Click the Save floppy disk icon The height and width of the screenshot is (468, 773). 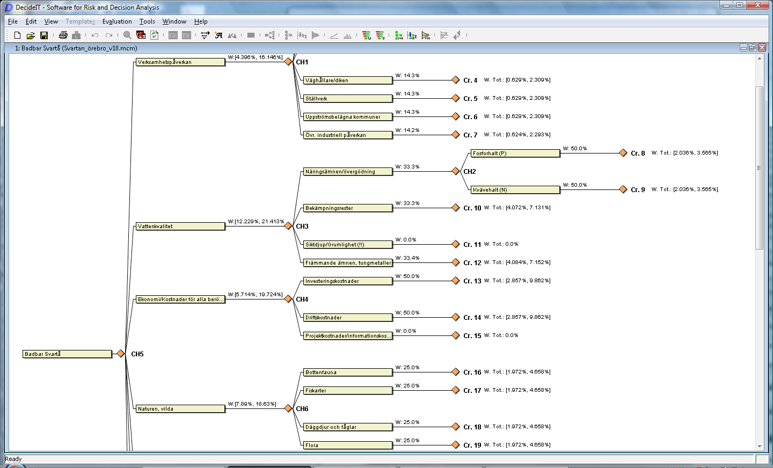[x=44, y=35]
